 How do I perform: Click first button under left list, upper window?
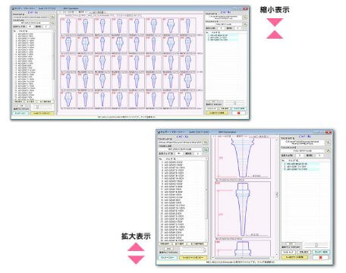18,102
